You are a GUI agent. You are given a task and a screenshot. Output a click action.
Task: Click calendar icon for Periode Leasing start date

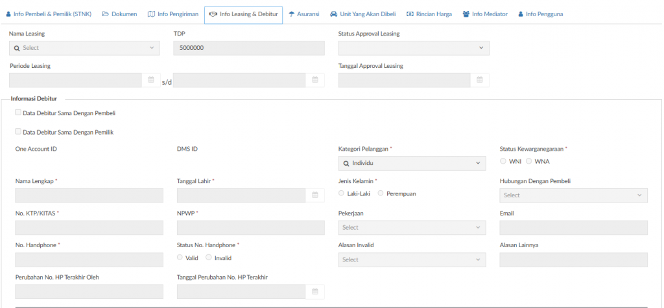(151, 80)
